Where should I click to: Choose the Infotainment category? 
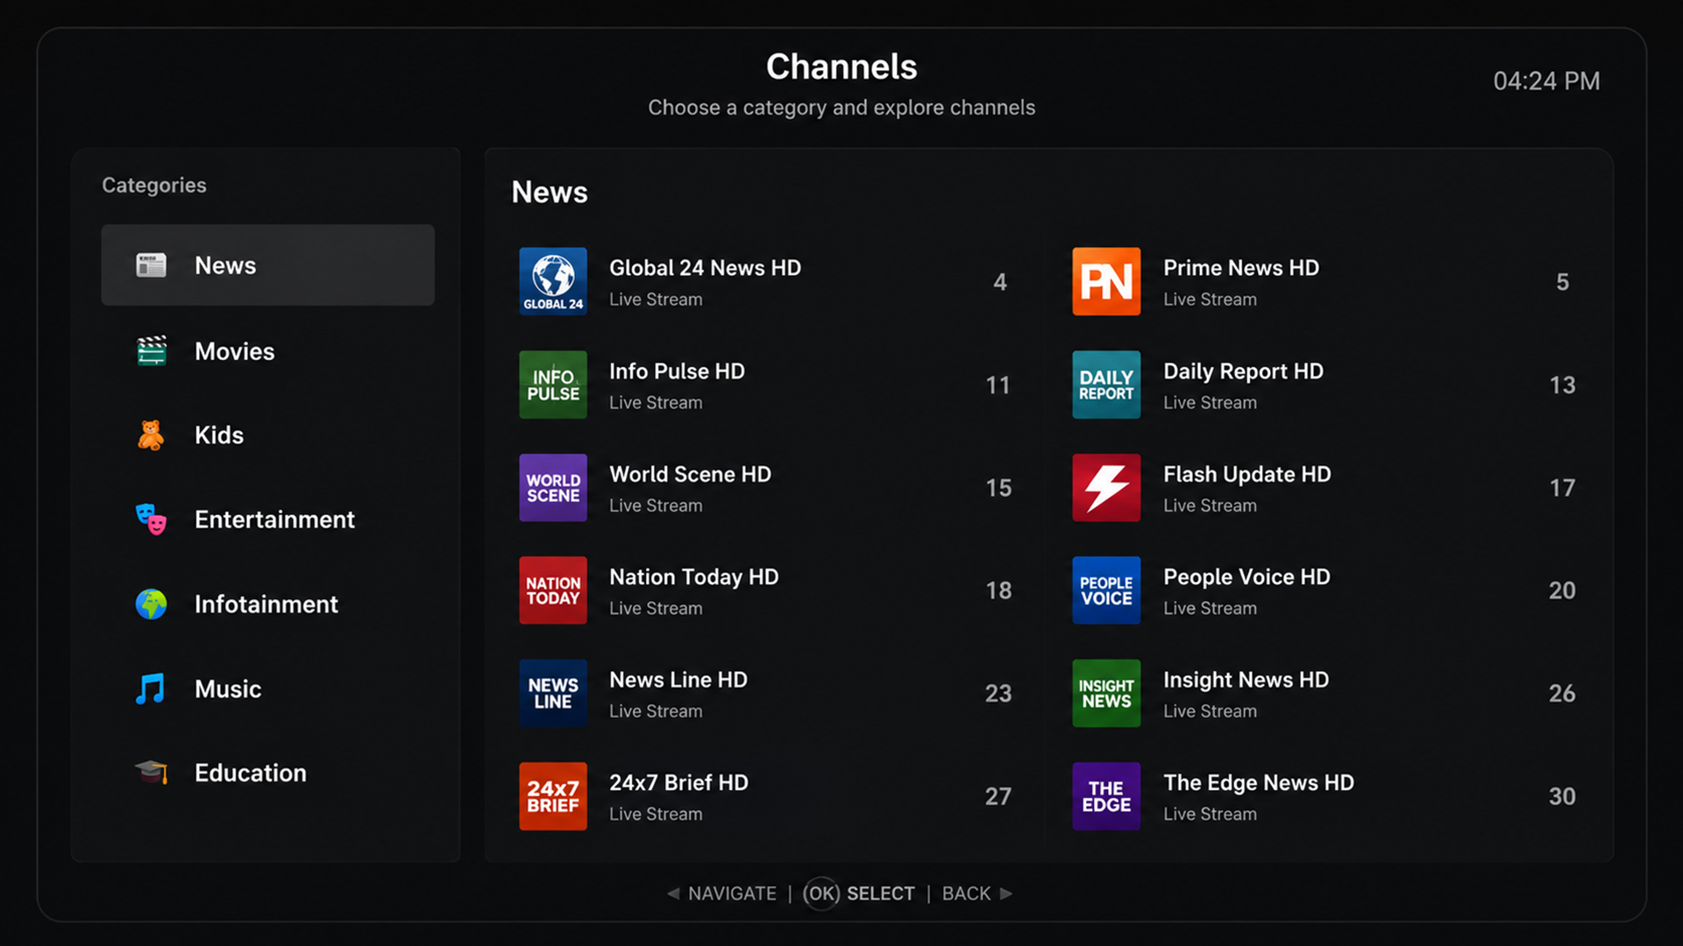click(x=266, y=604)
